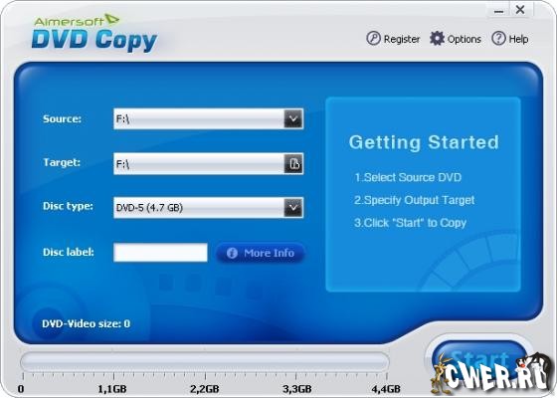Open the Help menu item
The width and height of the screenshot is (557, 398).
click(510, 39)
